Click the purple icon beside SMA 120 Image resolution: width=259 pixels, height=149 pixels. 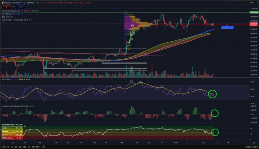pyautogui.click(x=14, y=14)
